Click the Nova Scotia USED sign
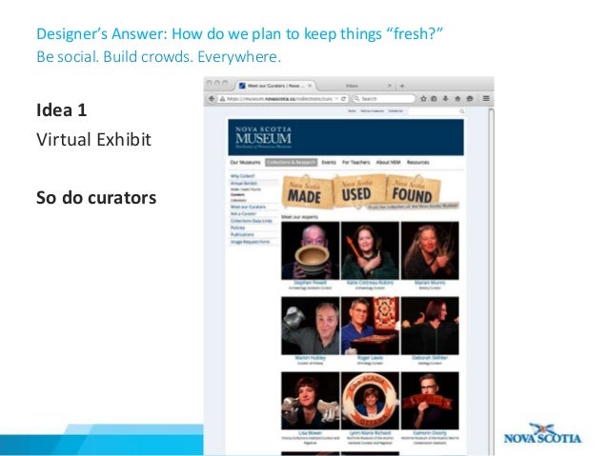The width and height of the screenshot is (608, 456). click(358, 190)
